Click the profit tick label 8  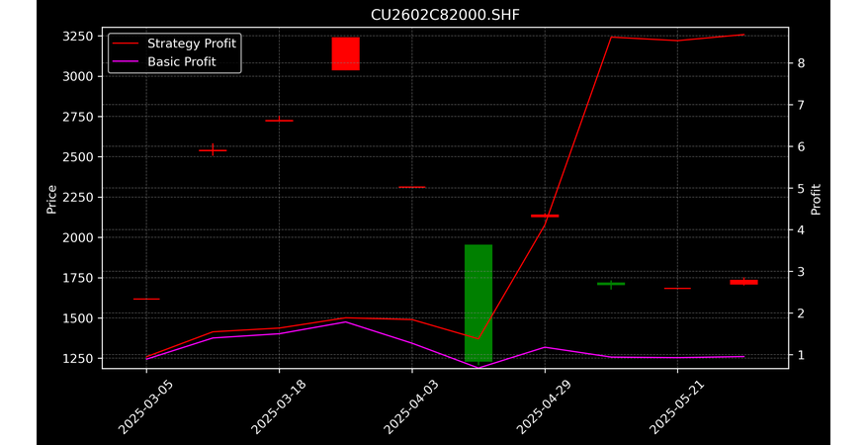tap(800, 63)
